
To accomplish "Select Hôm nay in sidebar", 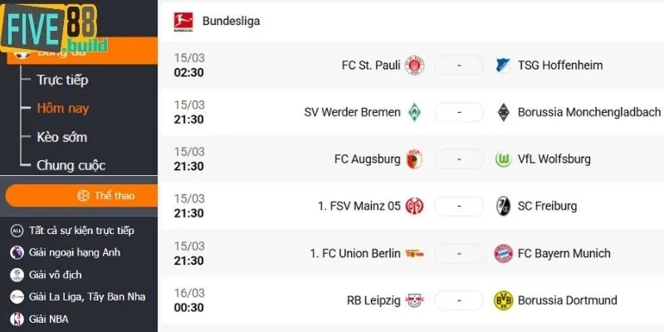I will (62, 108).
